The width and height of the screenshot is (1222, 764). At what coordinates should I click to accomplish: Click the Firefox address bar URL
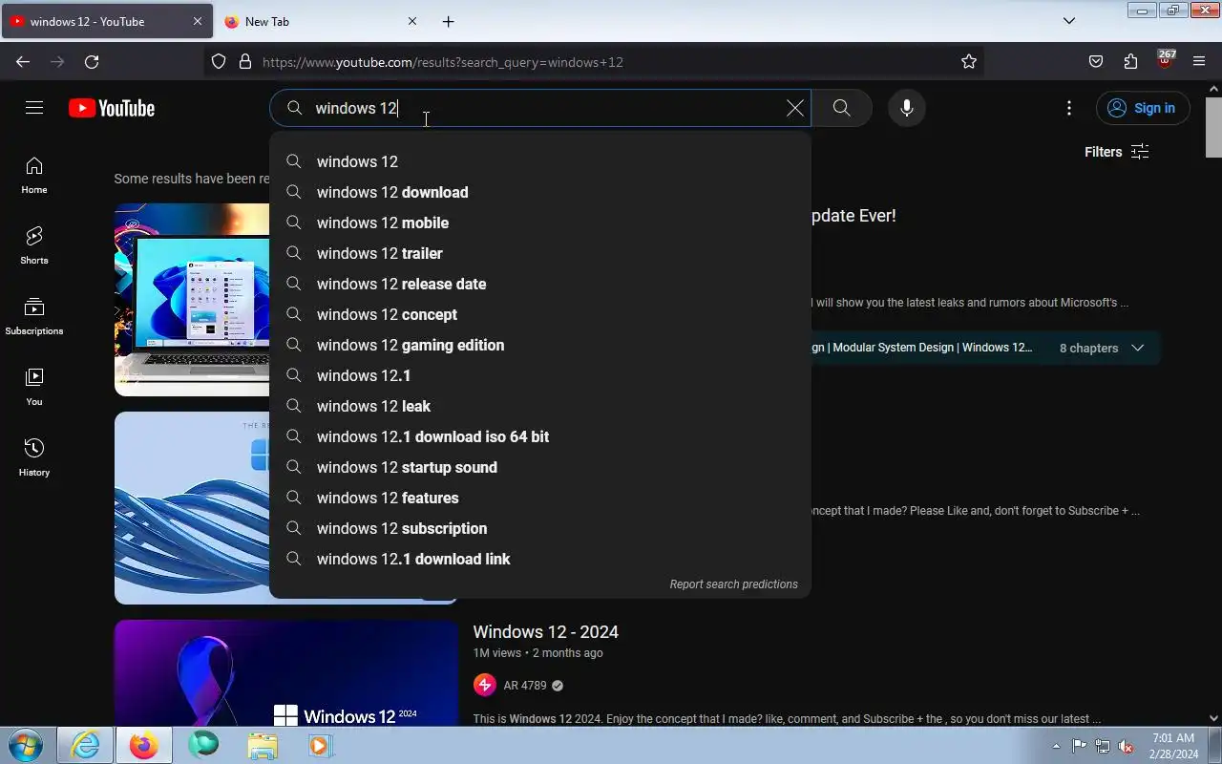pos(443,62)
